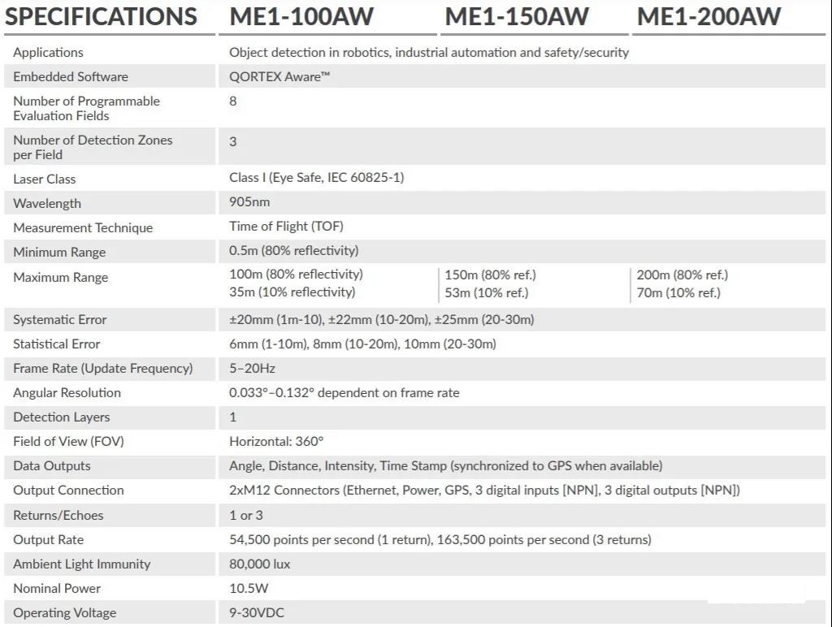The width and height of the screenshot is (832, 627).
Task: Click the 150m (80% ref.) range value
Action: coord(490,275)
